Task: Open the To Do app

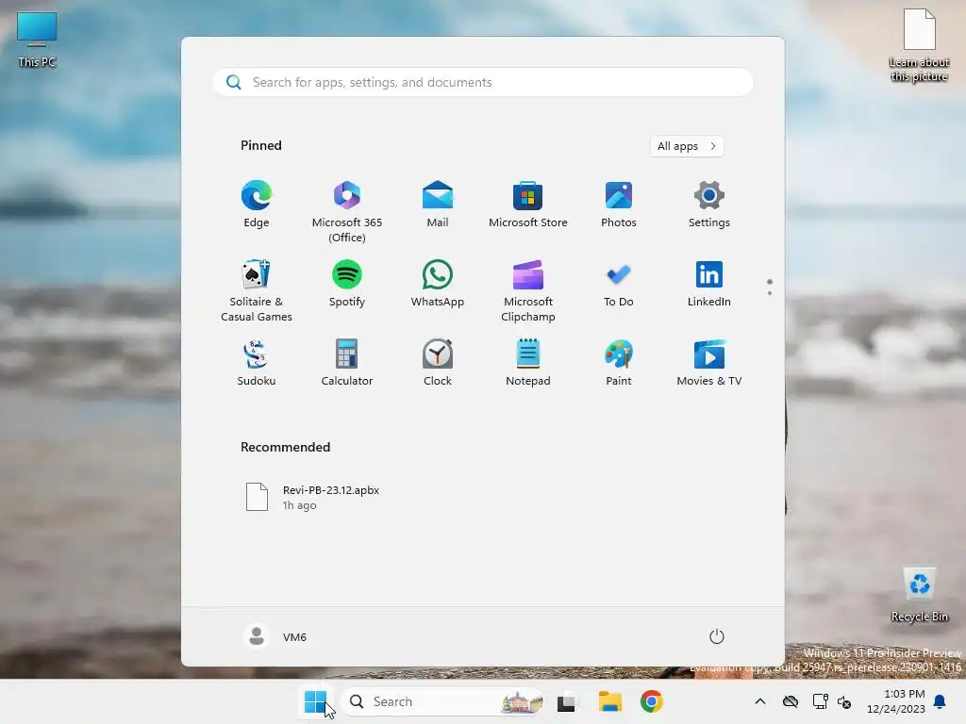Action: [619, 285]
